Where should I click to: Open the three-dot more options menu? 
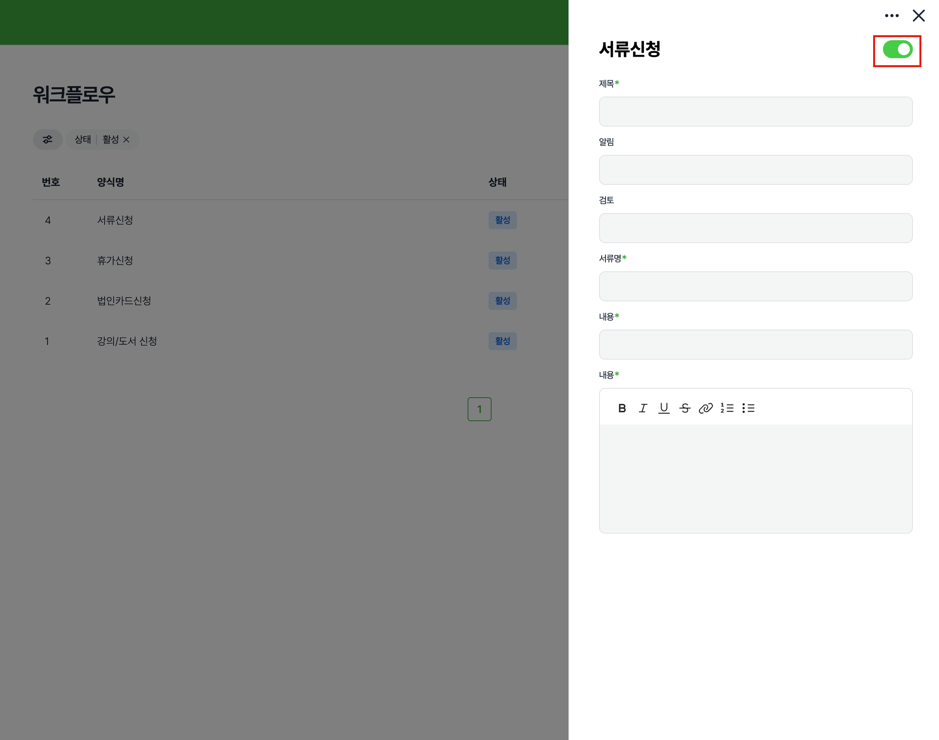pyautogui.click(x=891, y=16)
